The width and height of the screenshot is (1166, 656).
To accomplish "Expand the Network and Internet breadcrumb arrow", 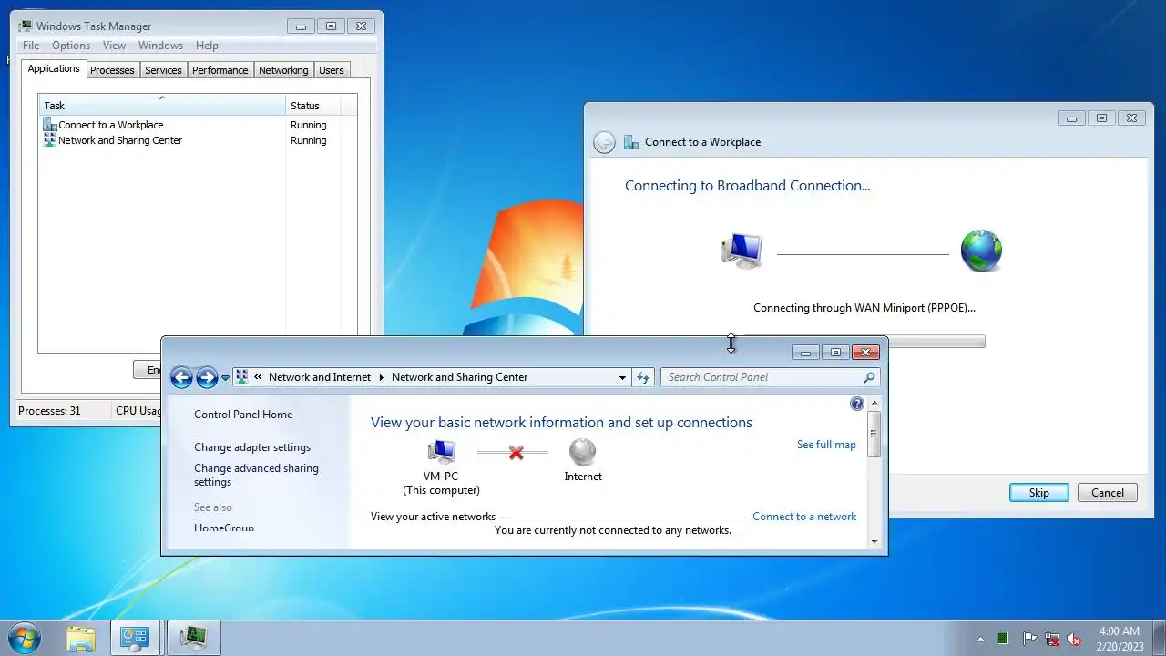I will click(382, 377).
